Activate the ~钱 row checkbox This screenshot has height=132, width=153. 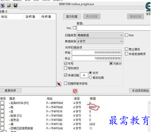pyautogui.click(x=2, y=107)
